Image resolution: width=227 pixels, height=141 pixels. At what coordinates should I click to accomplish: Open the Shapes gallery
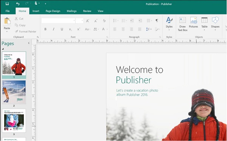(x=215, y=24)
